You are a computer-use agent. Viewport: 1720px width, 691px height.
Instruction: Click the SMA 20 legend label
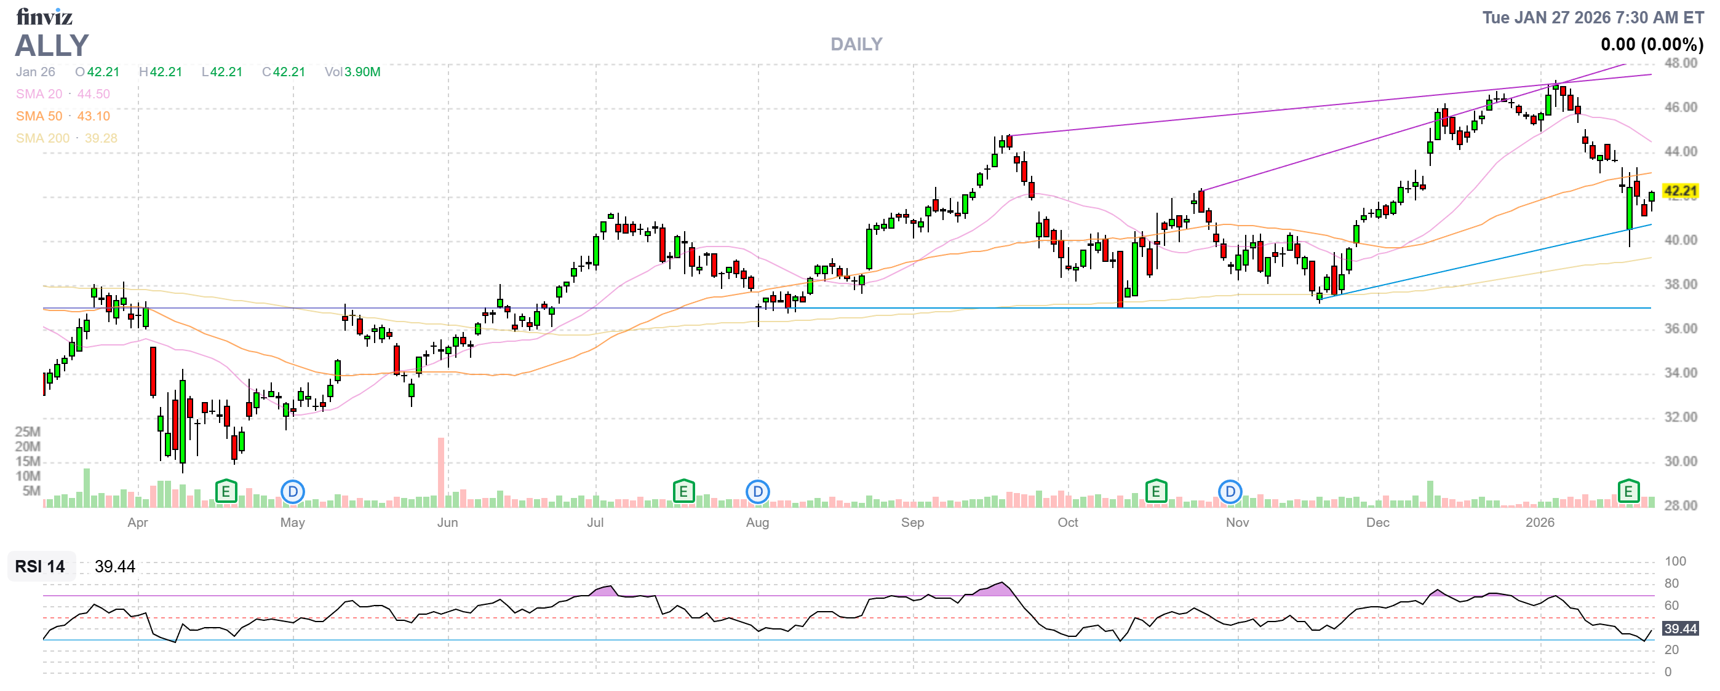pos(39,94)
